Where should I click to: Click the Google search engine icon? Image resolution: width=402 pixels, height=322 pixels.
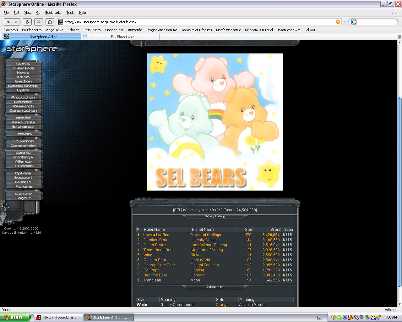(354, 22)
